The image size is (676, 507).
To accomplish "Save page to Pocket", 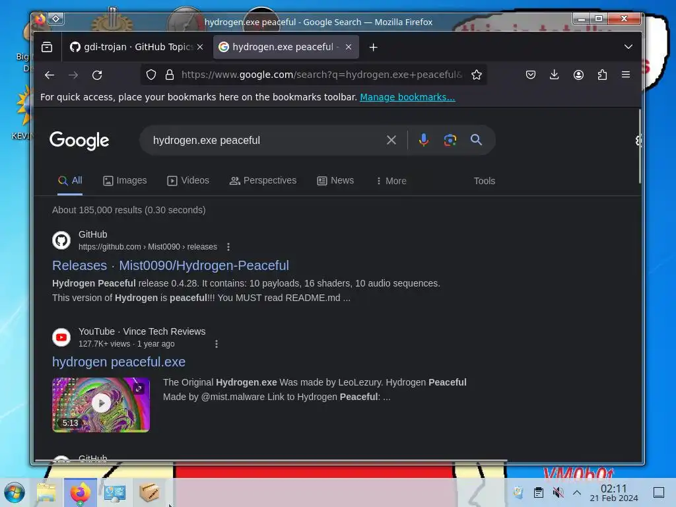I will 531,75.
